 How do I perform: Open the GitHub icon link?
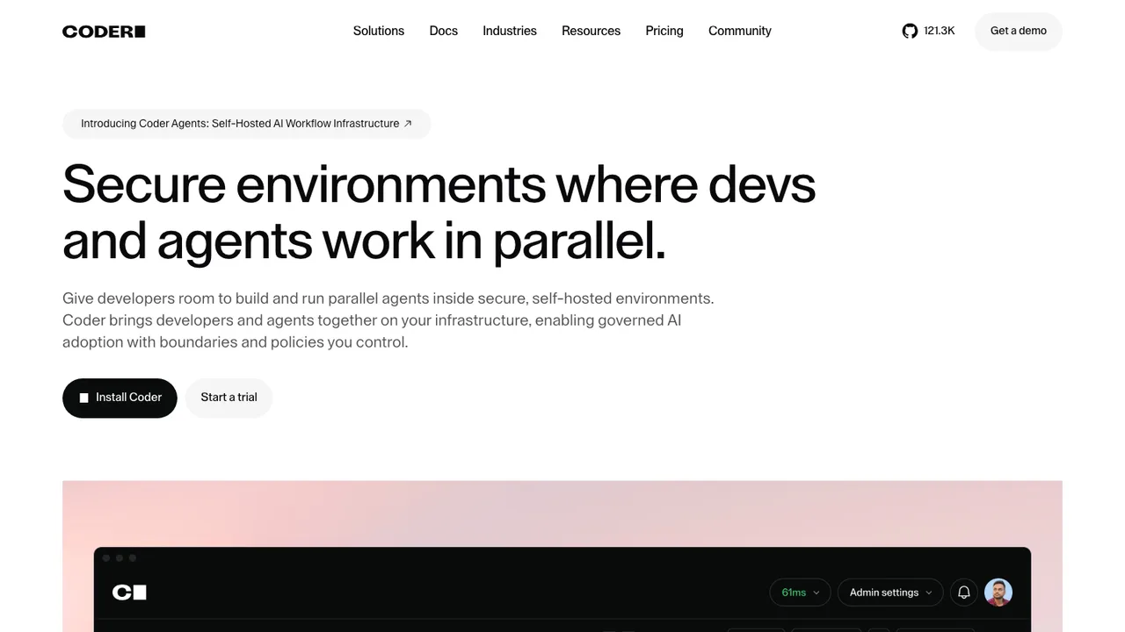910,31
